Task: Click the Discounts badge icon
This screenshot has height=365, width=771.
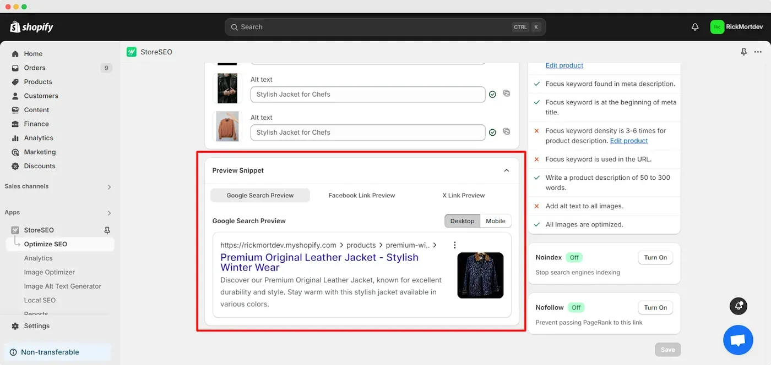Action: (x=15, y=166)
